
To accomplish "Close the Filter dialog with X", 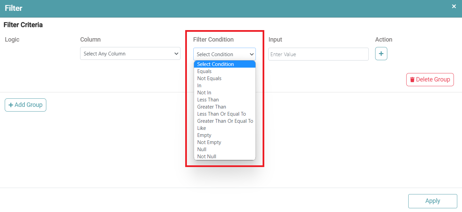I will coord(454,6).
